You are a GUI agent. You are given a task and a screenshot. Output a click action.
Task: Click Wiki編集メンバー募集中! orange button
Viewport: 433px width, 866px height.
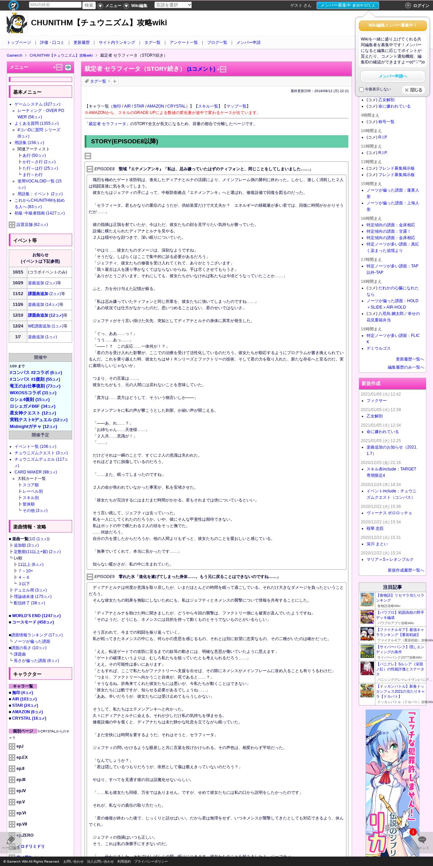(x=393, y=26)
